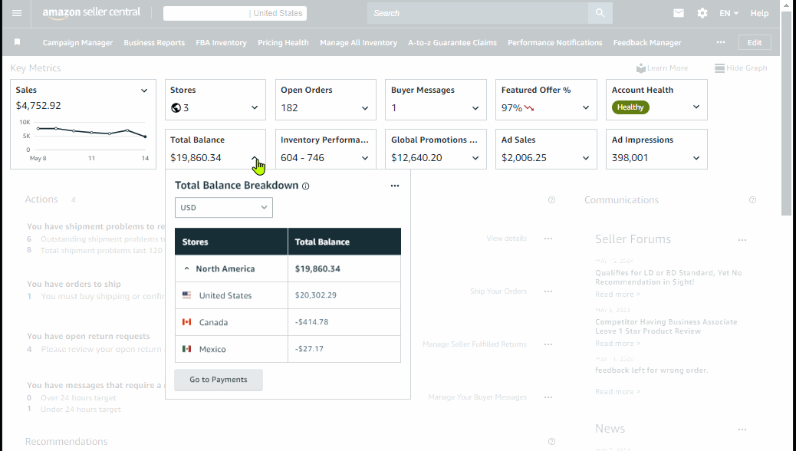Open Performance Notifications
Image resolution: width=796 pixels, height=451 pixels.
(555, 43)
